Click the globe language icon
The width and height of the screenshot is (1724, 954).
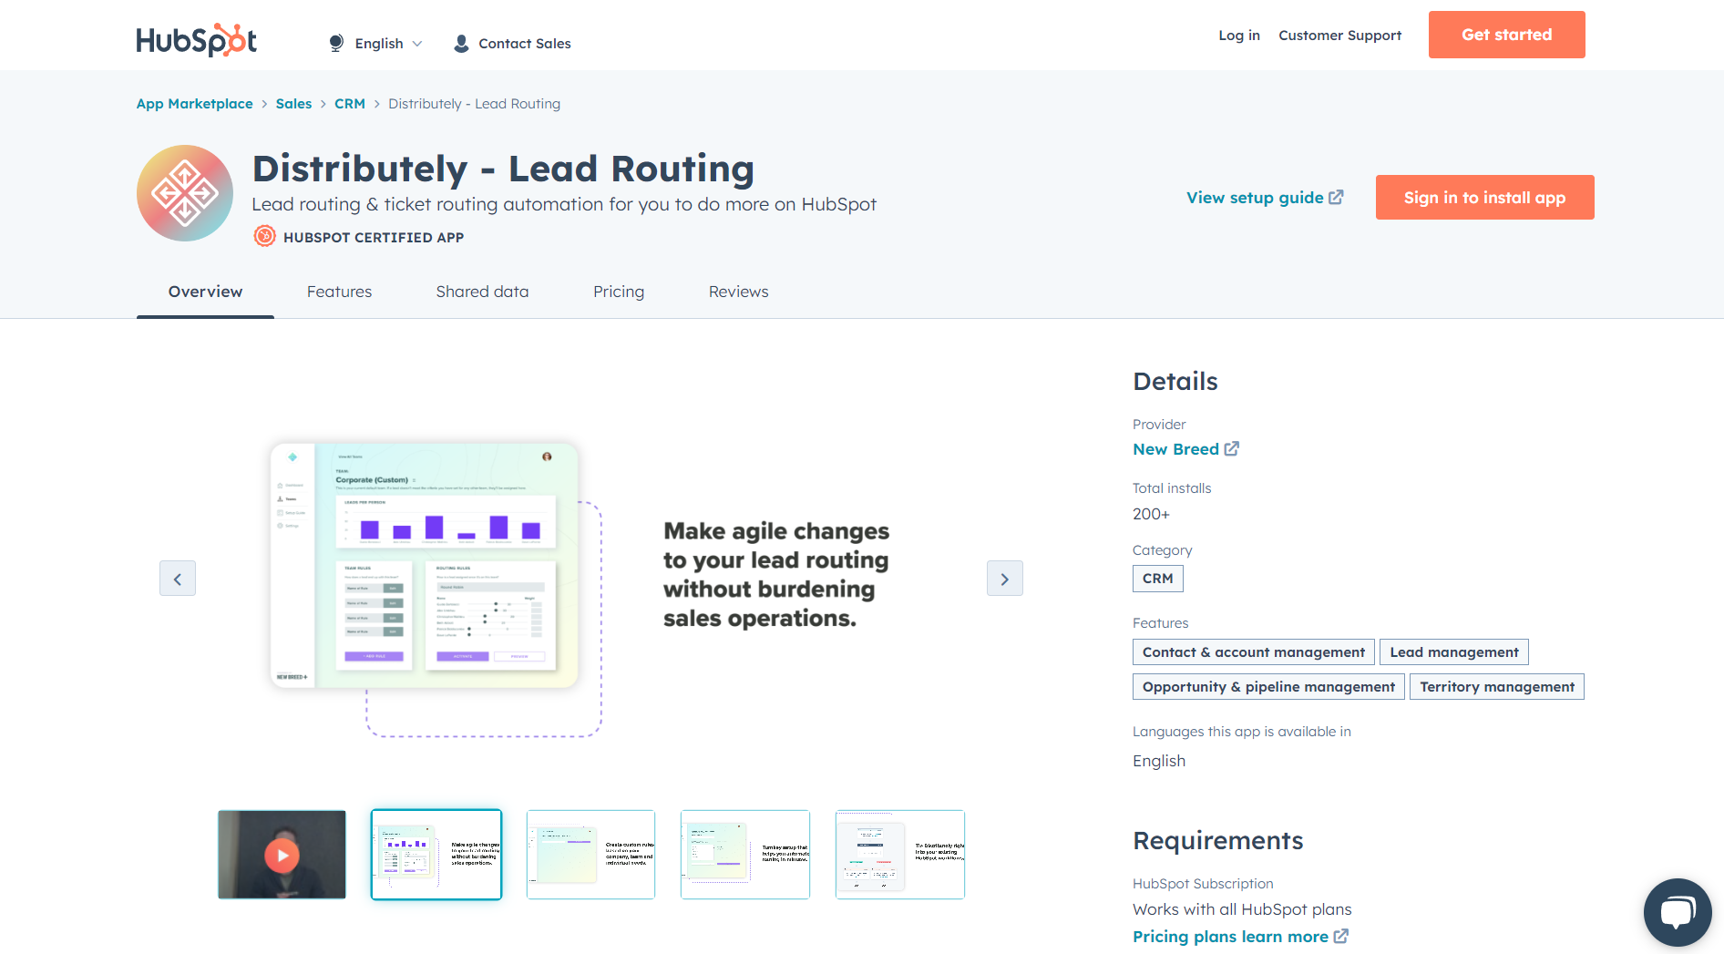(336, 43)
